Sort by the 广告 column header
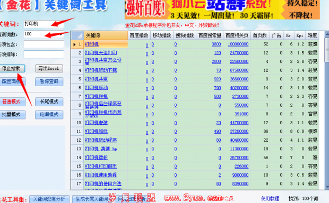The width and height of the screenshot is (329, 203). pos(276,35)
